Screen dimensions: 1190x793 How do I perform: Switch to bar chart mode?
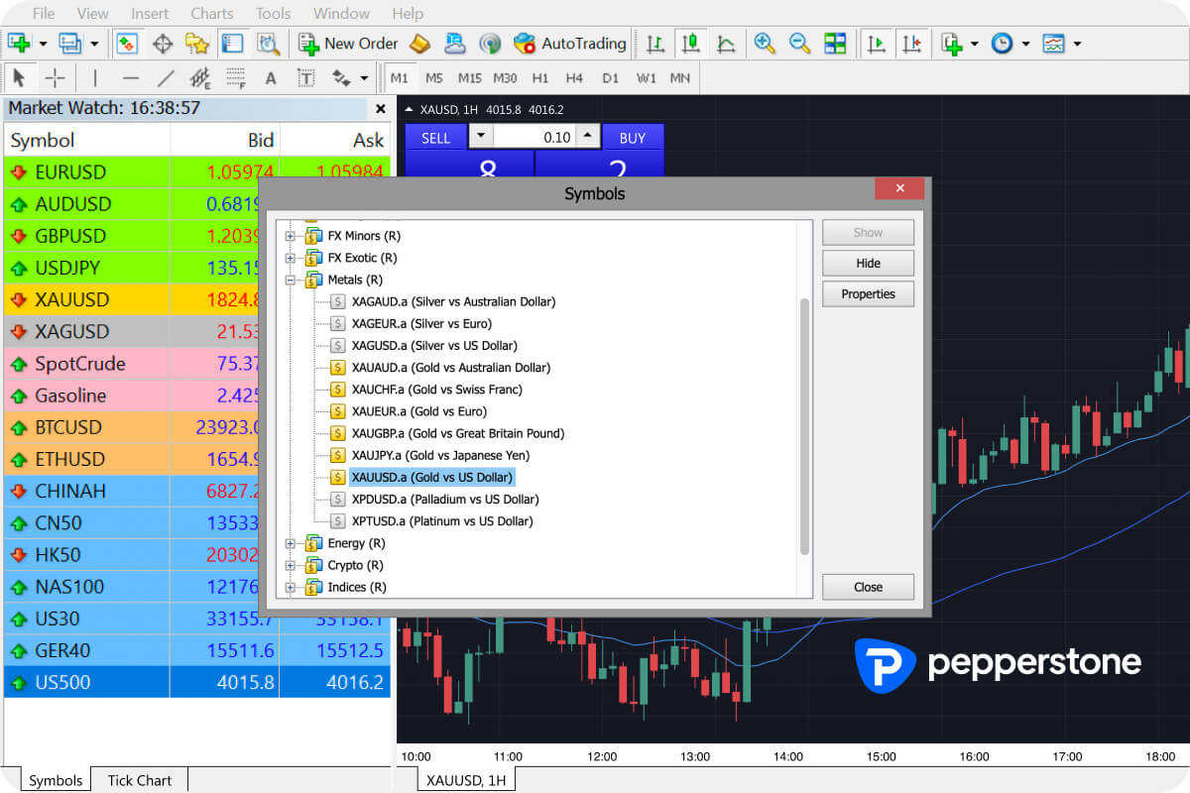coord(654,44)
